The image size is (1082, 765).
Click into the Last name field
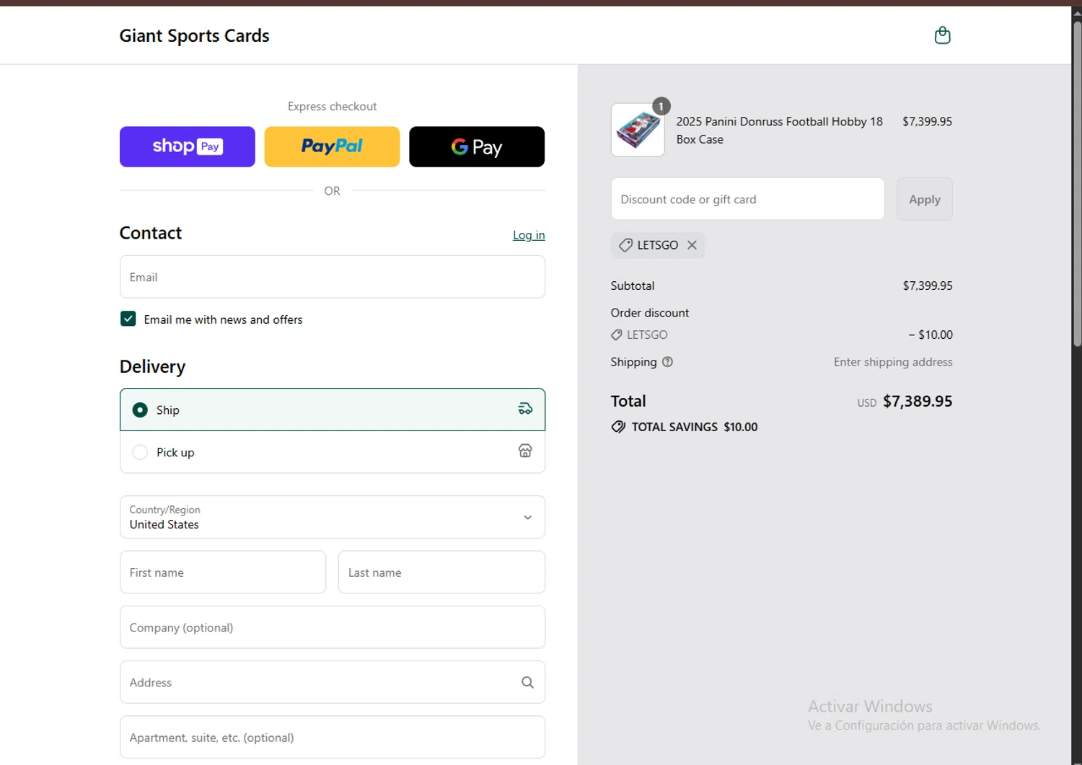441,572
